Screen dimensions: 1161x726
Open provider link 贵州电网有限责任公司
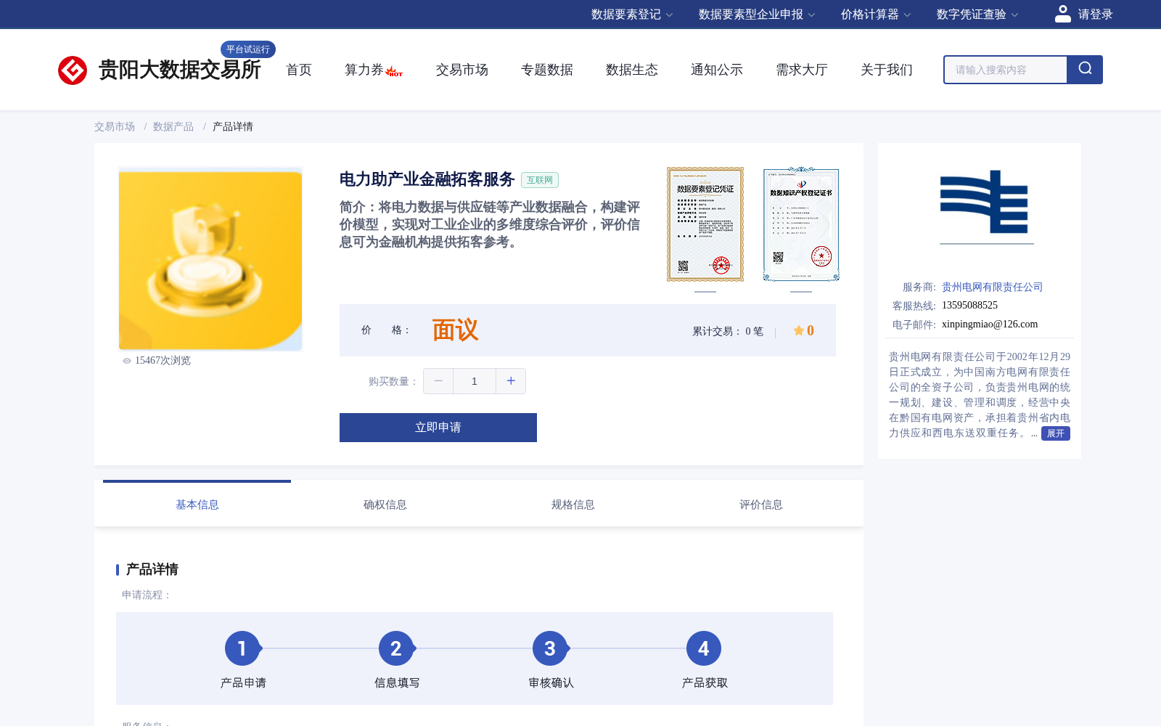point(992,287)
